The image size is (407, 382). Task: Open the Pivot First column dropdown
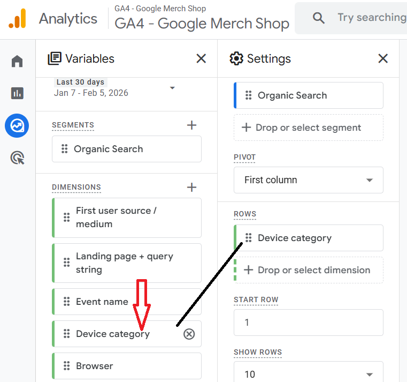point(308,180)
